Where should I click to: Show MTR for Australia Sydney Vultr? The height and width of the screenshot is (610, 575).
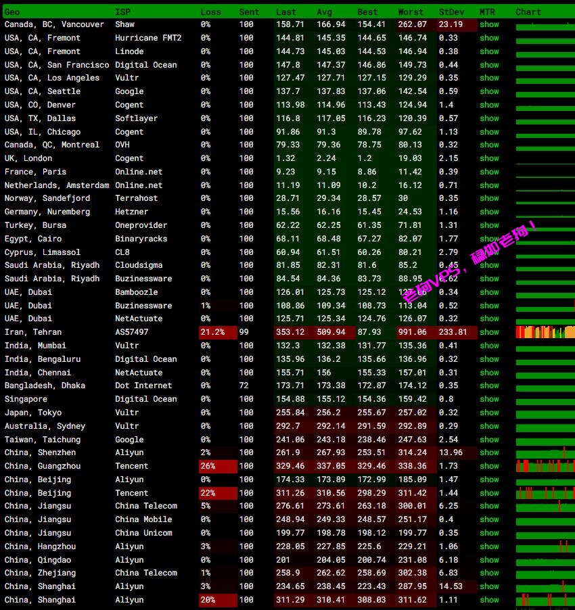(x=489, y=426)
